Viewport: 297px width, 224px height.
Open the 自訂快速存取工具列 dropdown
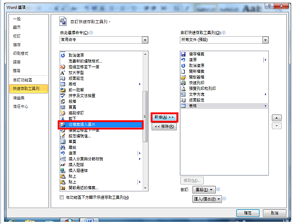pos(265,40)
